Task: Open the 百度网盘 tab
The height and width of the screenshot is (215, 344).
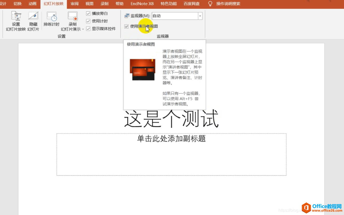Action: pyautogui.click(x=191, y=4)
